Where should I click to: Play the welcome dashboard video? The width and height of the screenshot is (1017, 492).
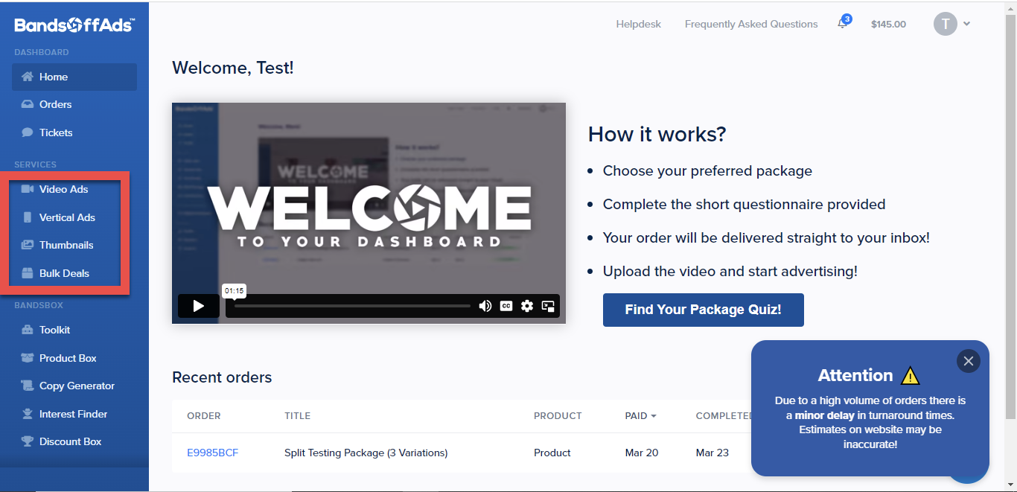click(198, 306)
